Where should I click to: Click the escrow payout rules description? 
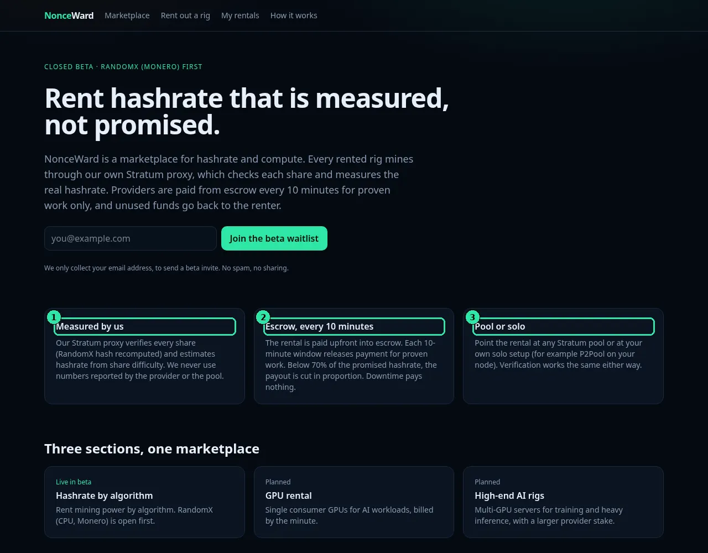point(351,365)
